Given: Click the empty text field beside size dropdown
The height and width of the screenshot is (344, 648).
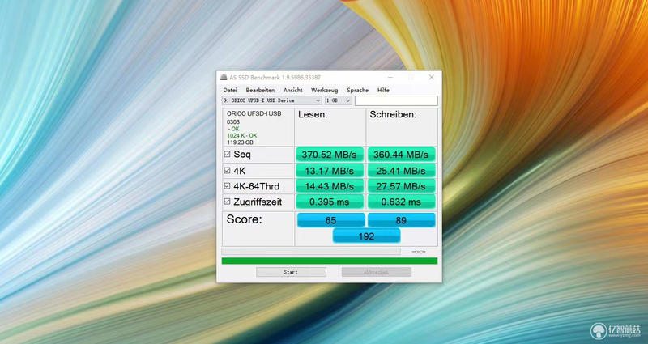Looking at the screenshot, I should [396, 100].
